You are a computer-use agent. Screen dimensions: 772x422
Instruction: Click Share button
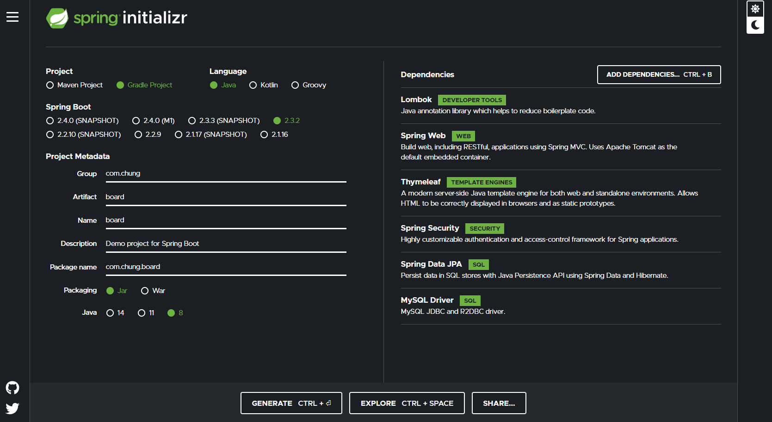(x=499, y=403)
